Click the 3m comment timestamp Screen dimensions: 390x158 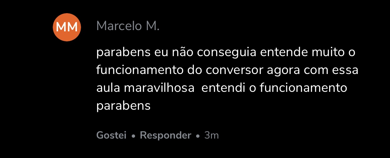pos(211,135)
